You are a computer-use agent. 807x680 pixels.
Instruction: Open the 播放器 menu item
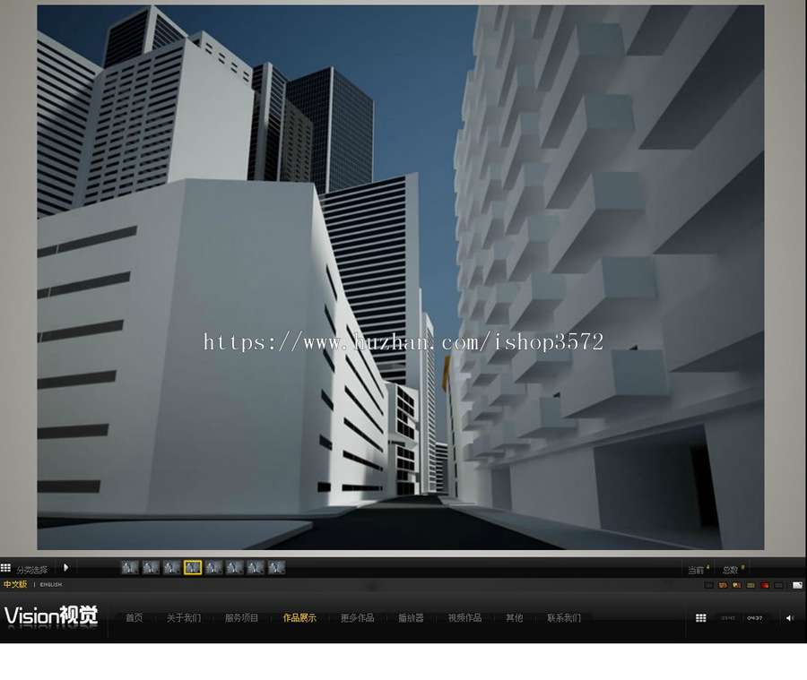click(411, 618)
